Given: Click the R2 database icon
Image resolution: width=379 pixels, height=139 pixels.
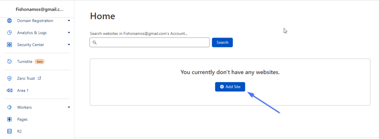Looking at the screenshot, I should click(10, 131).
